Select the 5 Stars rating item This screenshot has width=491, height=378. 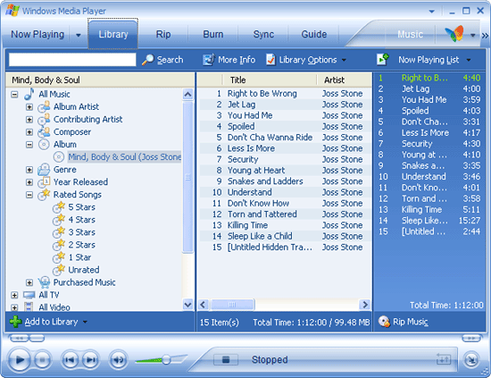[81, 207]
